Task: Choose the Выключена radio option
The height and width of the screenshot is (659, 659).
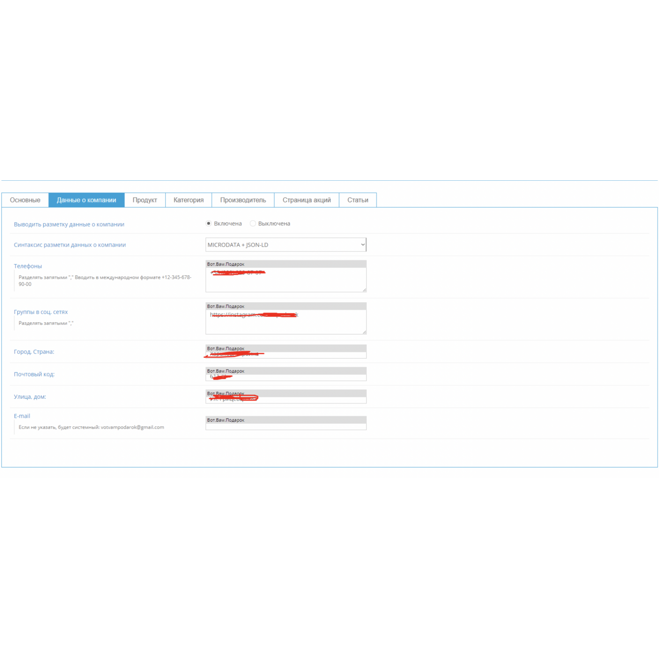Action: 253,224
